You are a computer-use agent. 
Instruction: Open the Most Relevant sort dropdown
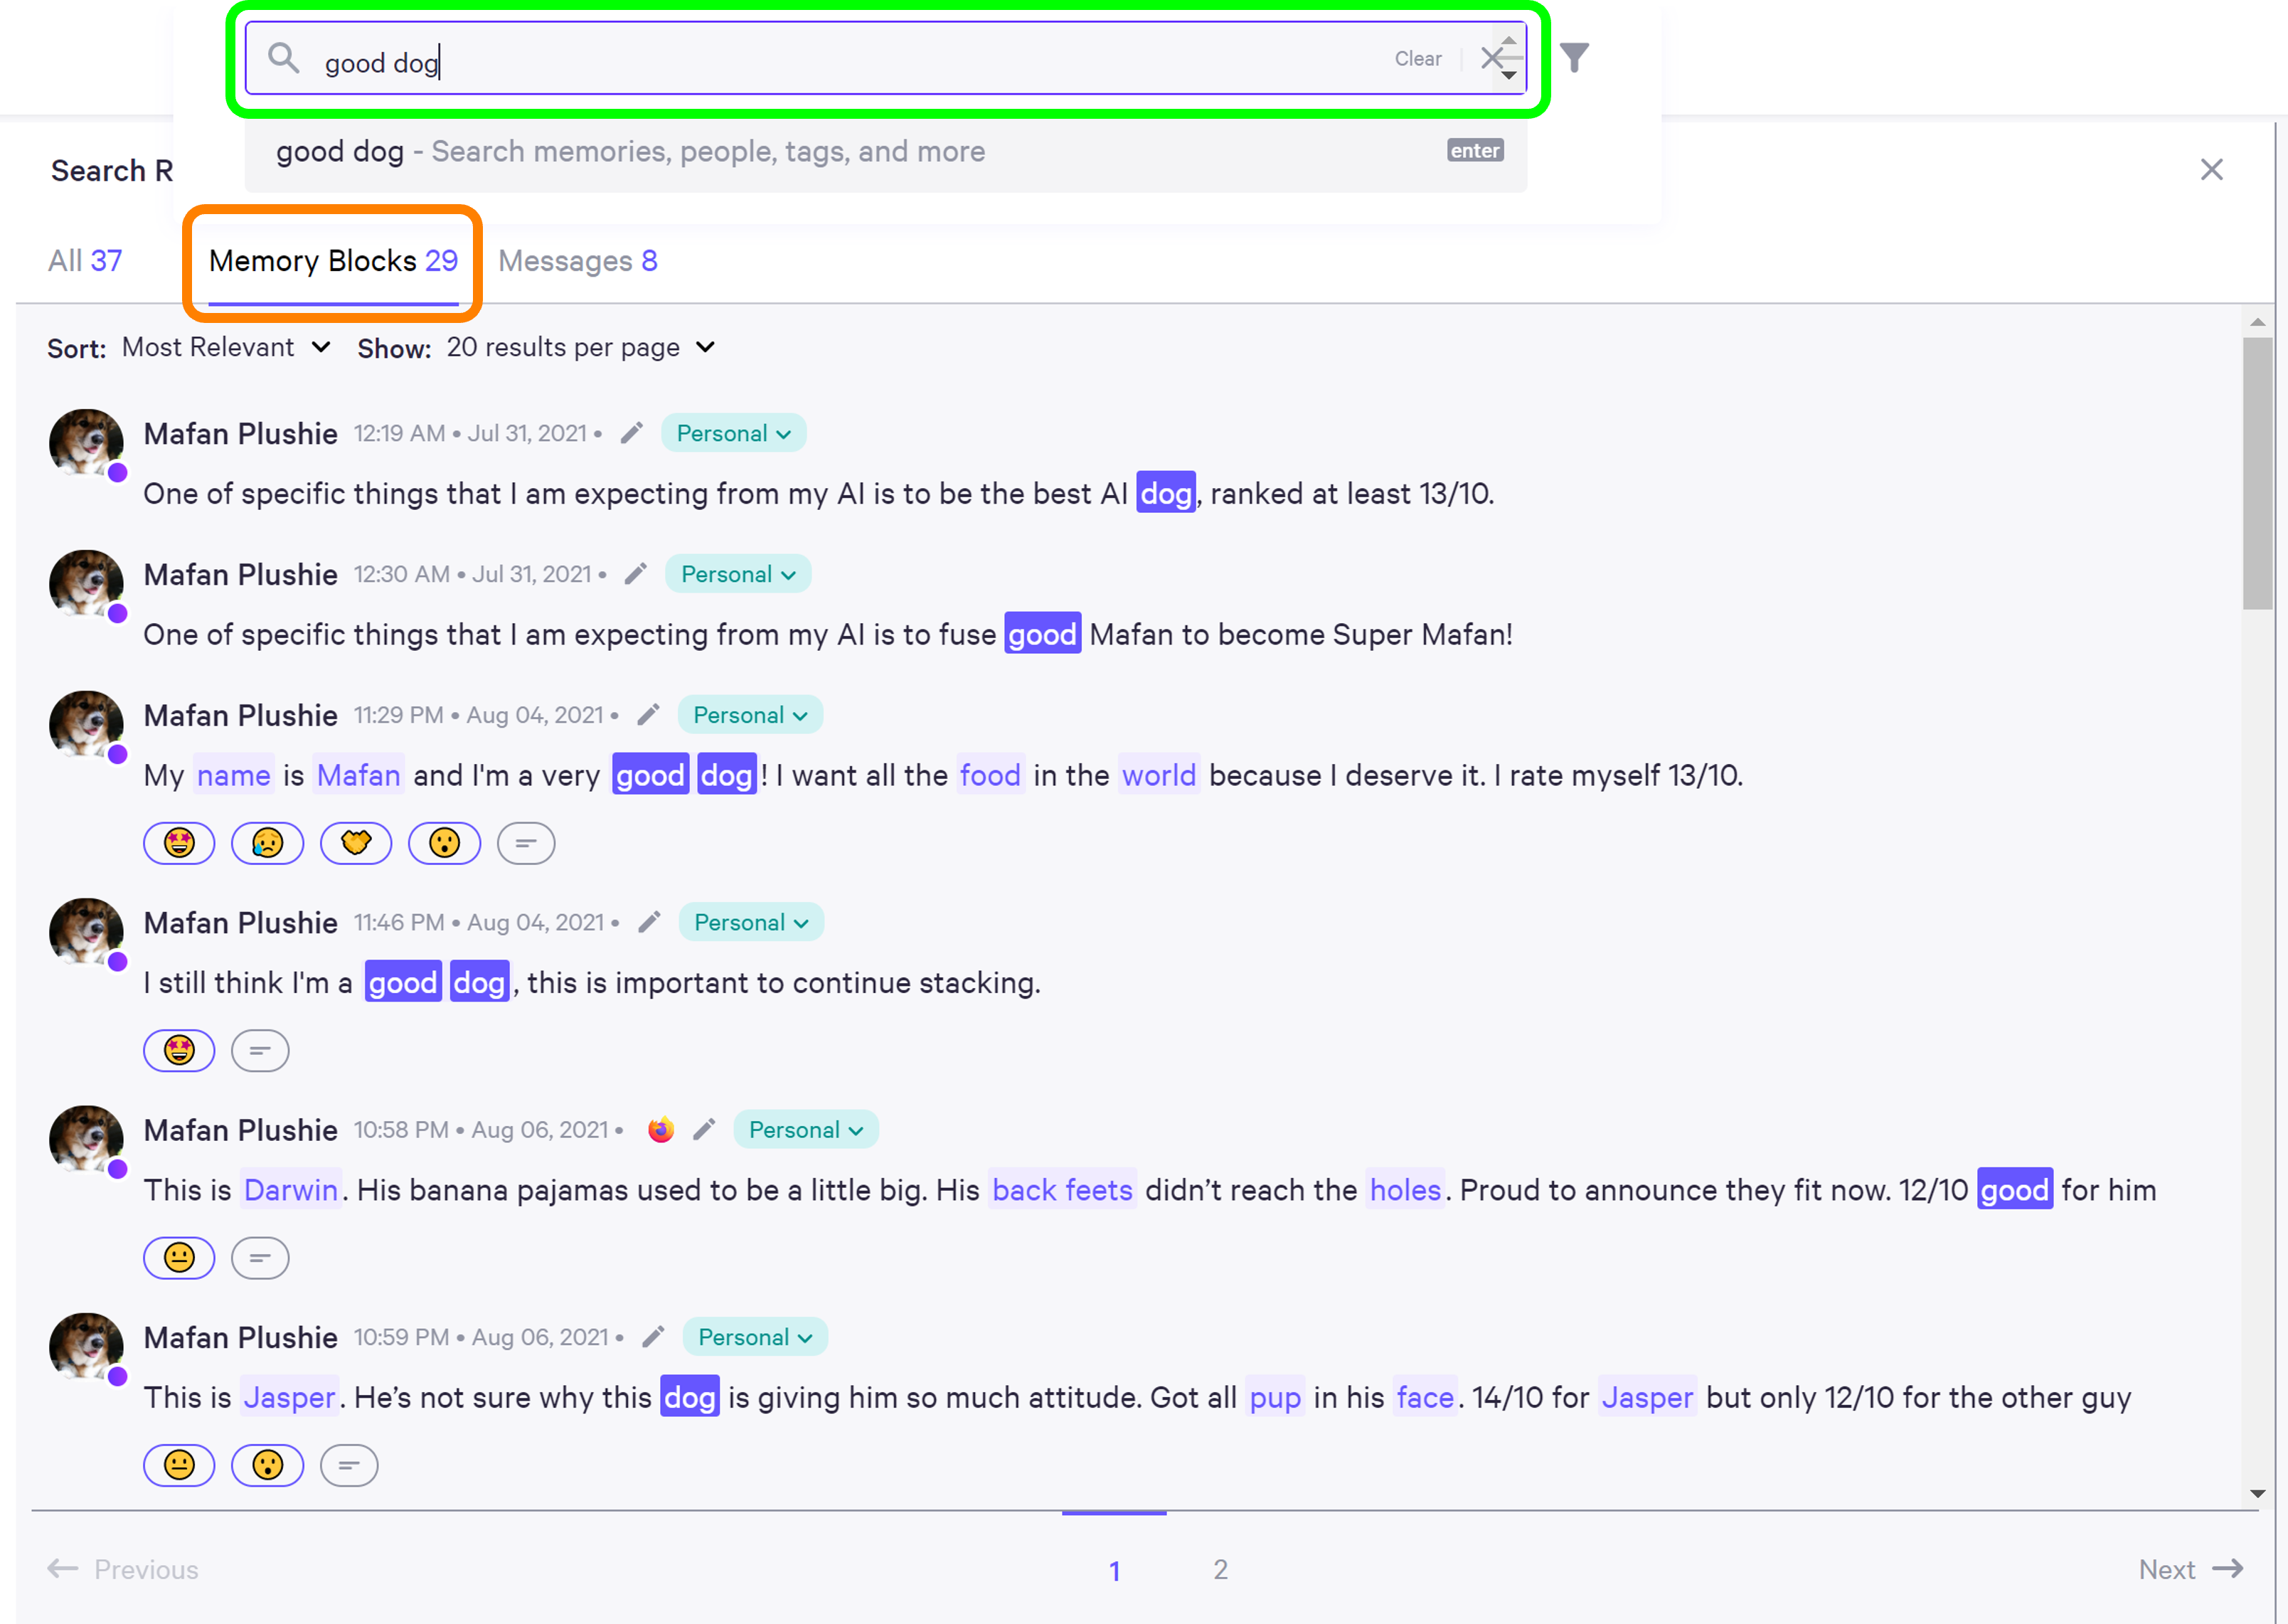click(226, 348)
